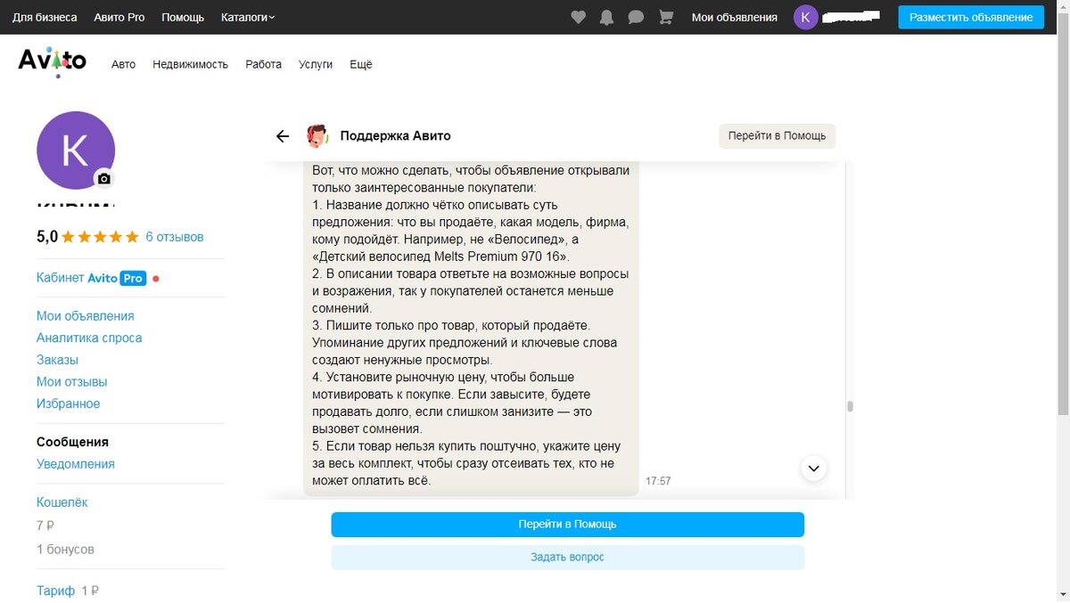The width and height of the screenshot is (1070, 603).
Task: Open the Авто category
Action: pos(123,64)
